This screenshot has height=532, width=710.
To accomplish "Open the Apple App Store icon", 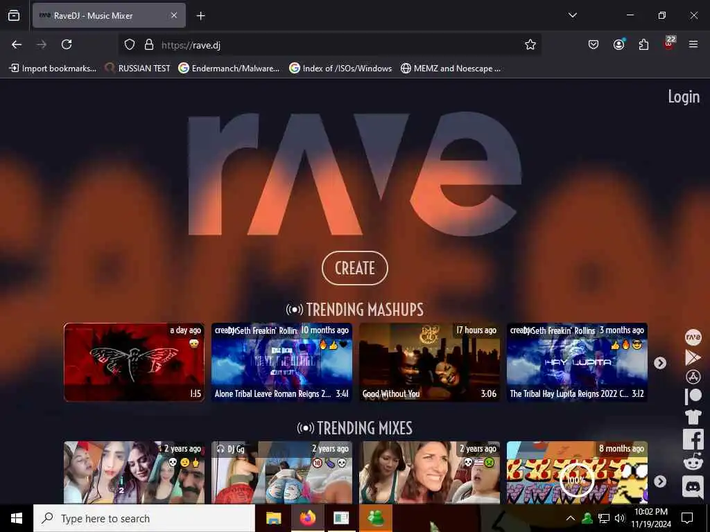I will (x=693, y=377).
